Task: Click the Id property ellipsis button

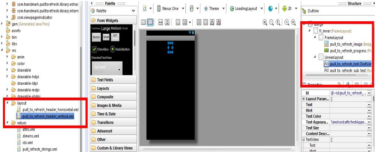Action: tap(369, 93)
